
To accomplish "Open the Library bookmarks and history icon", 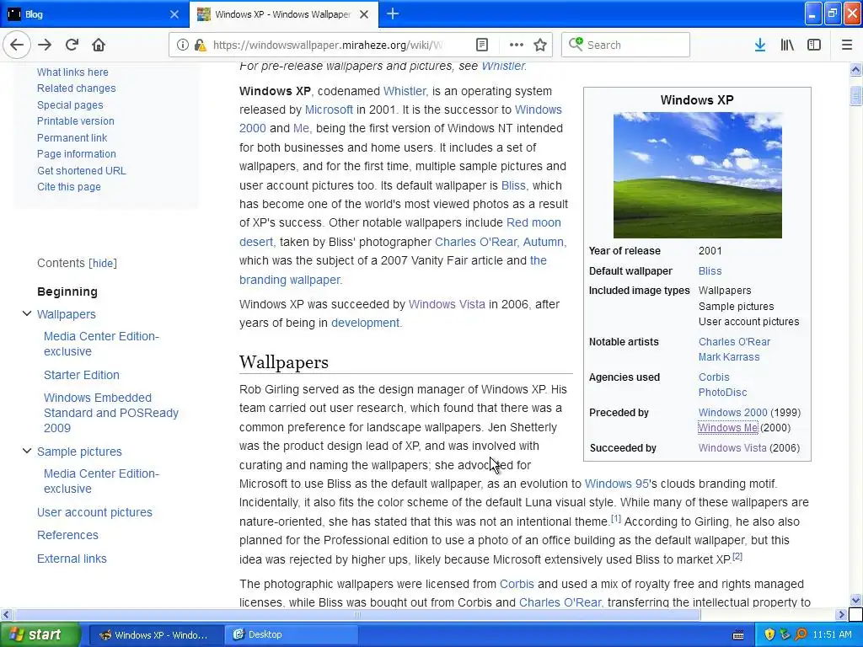I will coord(787,45).
